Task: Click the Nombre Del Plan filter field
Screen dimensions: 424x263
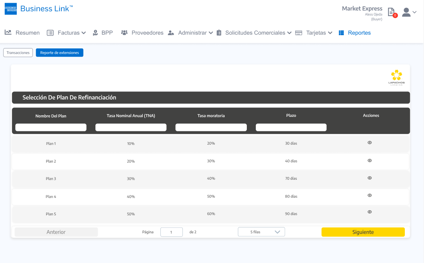Action: coord(51,127)
